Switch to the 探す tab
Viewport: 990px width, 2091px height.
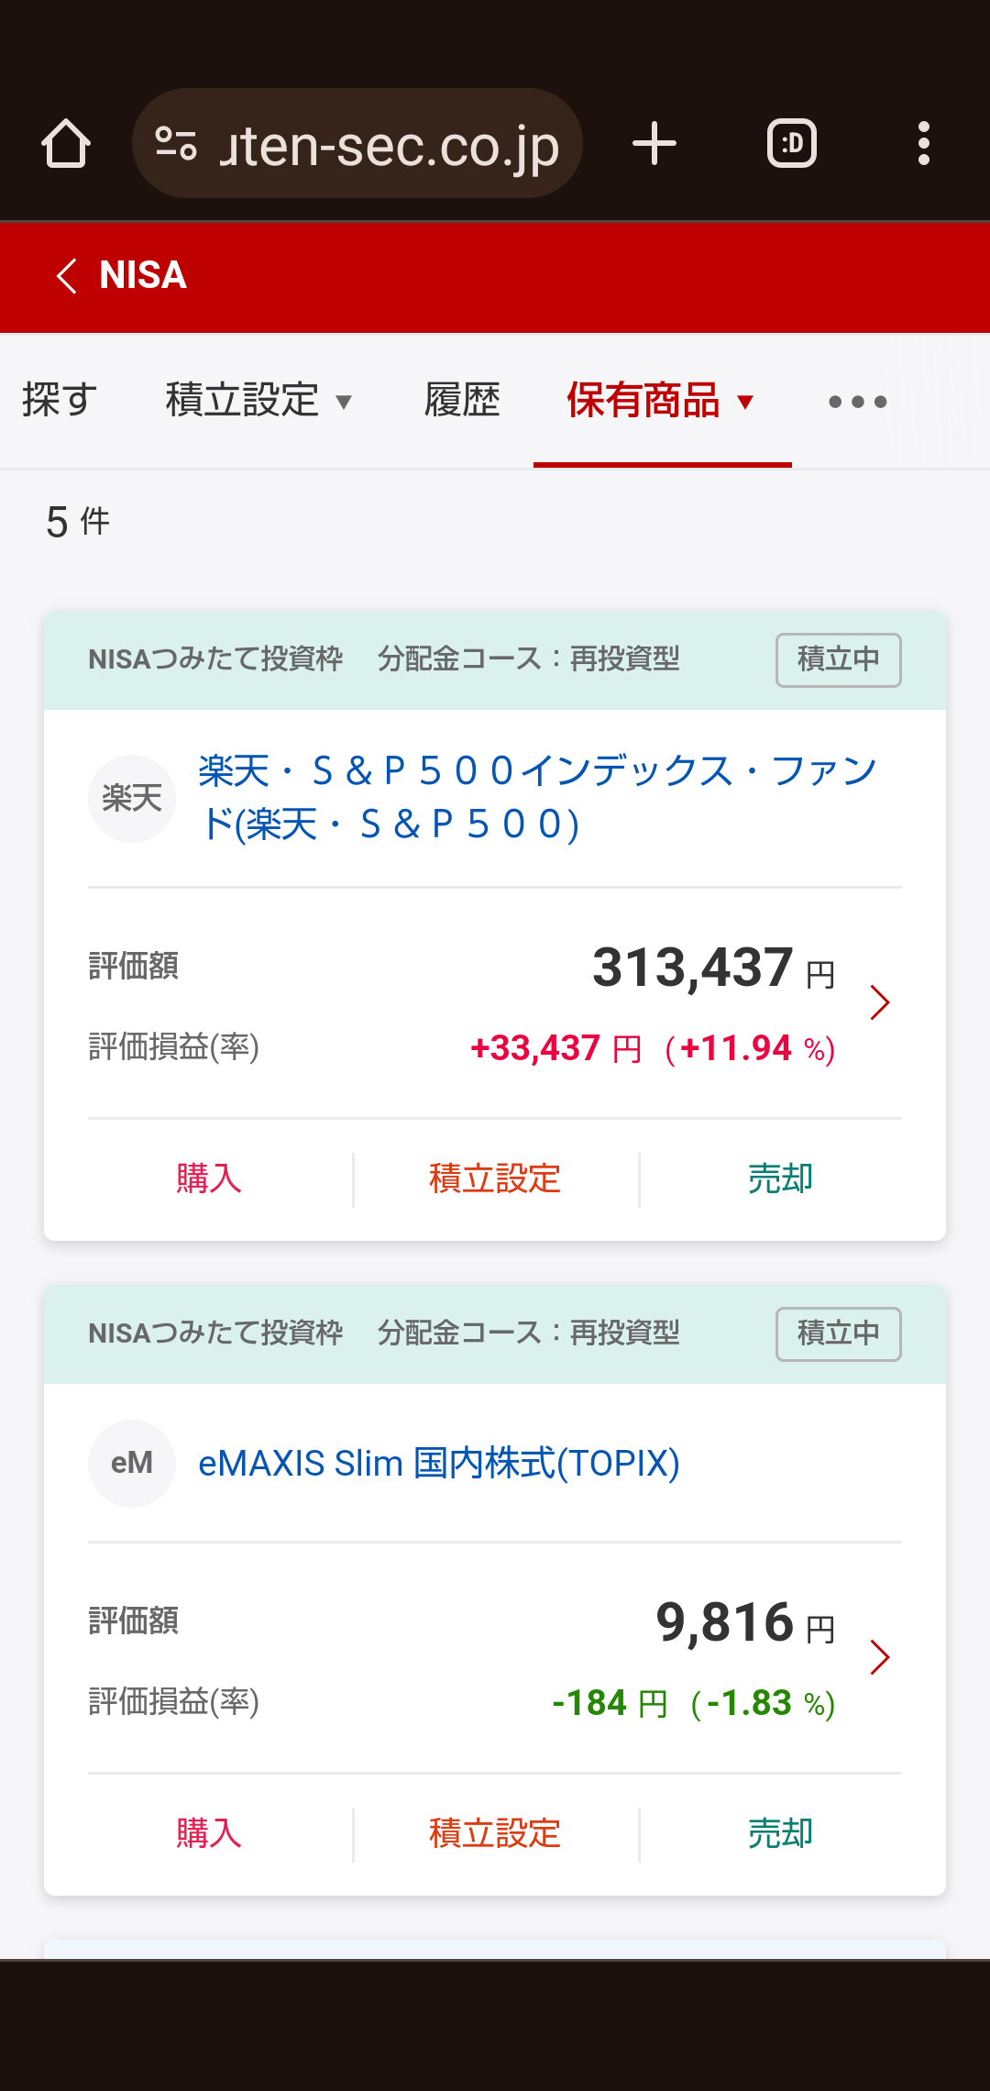click(60, 401)
